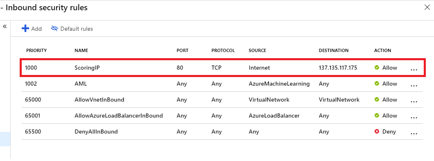This screenshot has height=161, width=434.
Task: Collapse the sidebar with double chevron
Action: (5, 27)
